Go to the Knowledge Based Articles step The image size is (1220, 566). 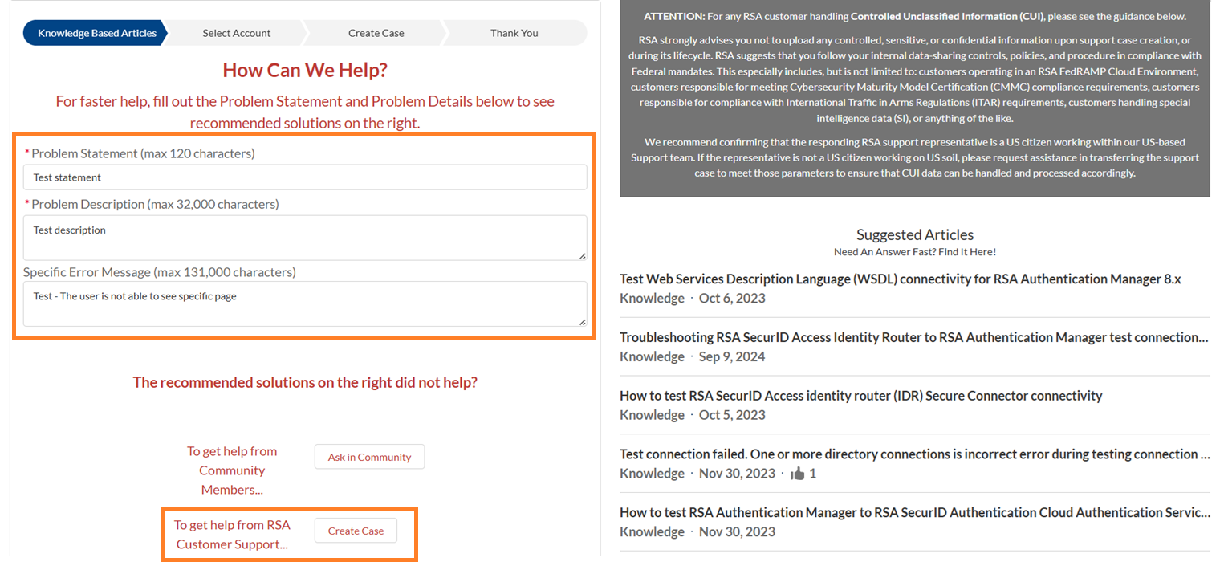pos(96,33)
